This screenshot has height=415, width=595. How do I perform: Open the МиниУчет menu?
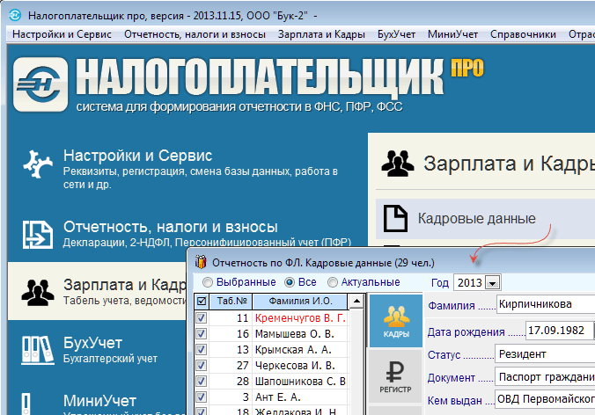pos(452,34)
